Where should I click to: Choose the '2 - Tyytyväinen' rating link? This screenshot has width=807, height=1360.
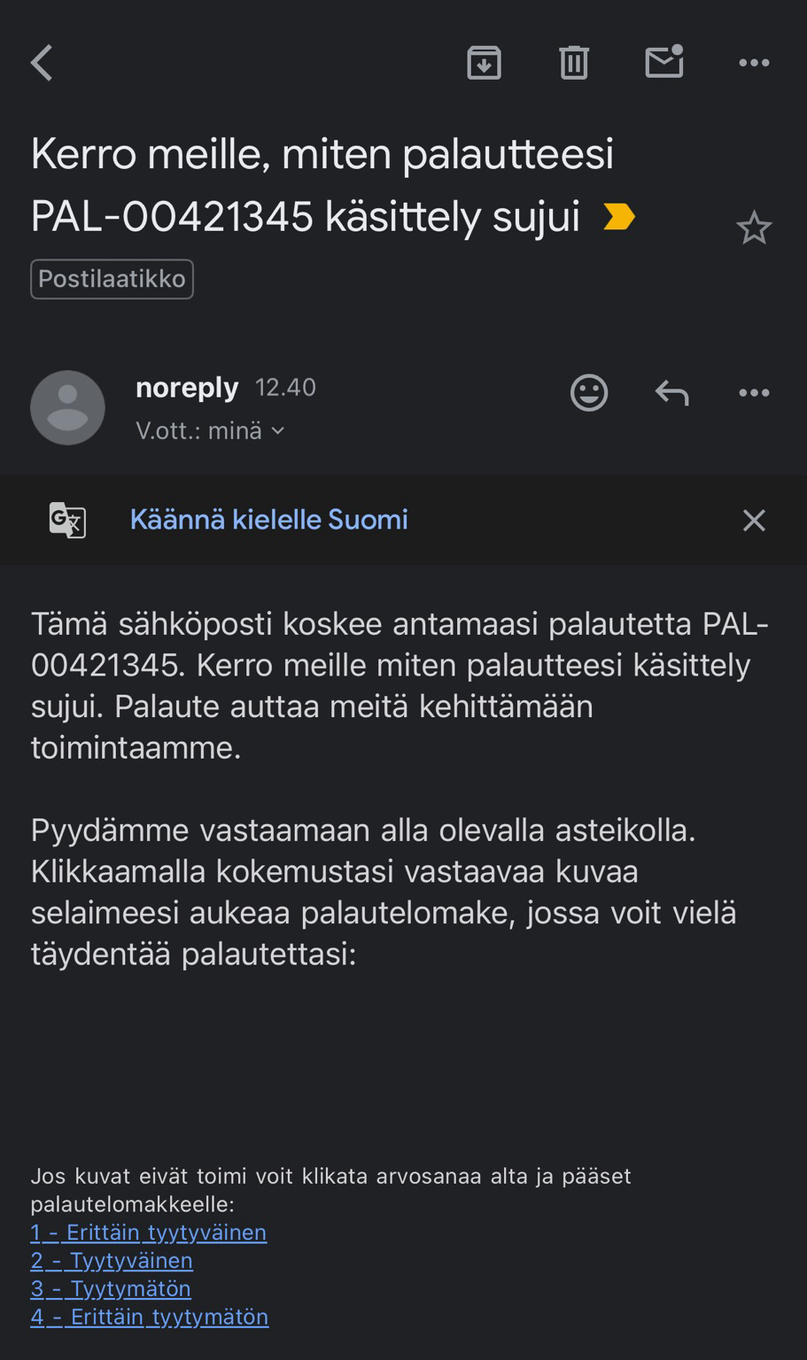(x=112, y=1261)
